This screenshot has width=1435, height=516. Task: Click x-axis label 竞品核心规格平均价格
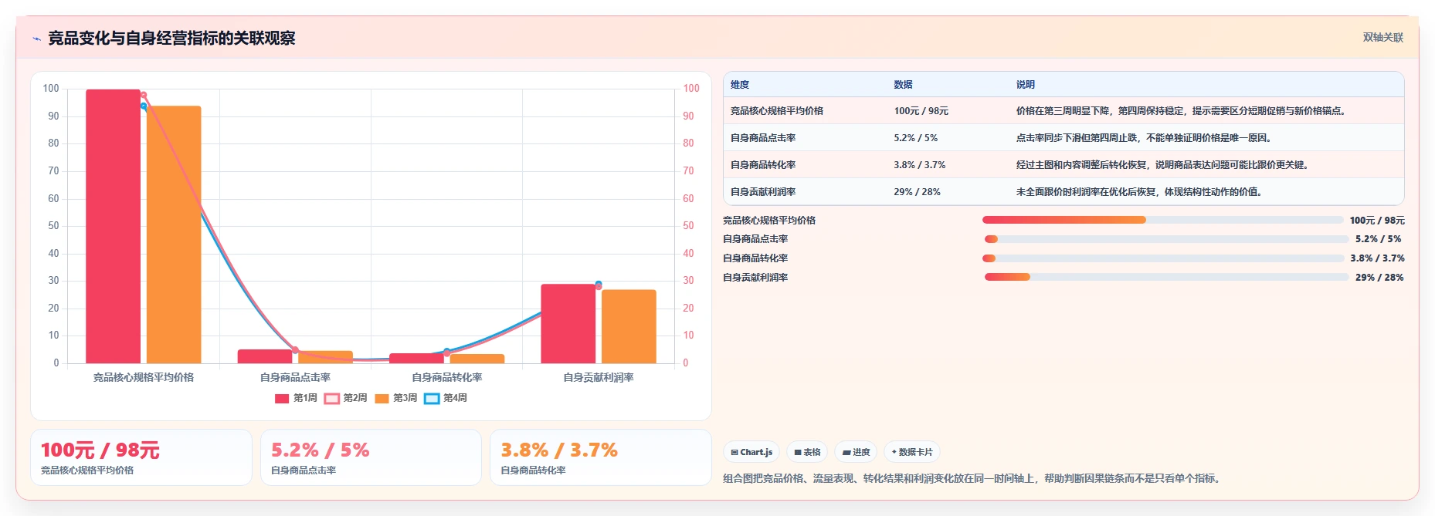coord(144,378)
